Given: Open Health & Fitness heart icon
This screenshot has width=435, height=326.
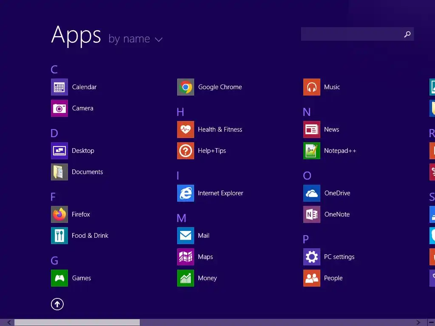Looking at the screenshot, I should click(x=186, y=129).
